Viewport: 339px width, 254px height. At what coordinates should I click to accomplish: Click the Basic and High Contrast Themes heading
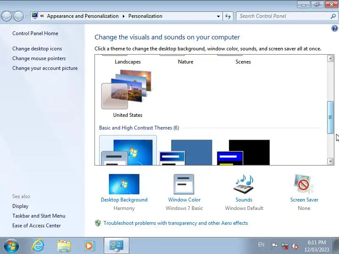tap(139, 128)
